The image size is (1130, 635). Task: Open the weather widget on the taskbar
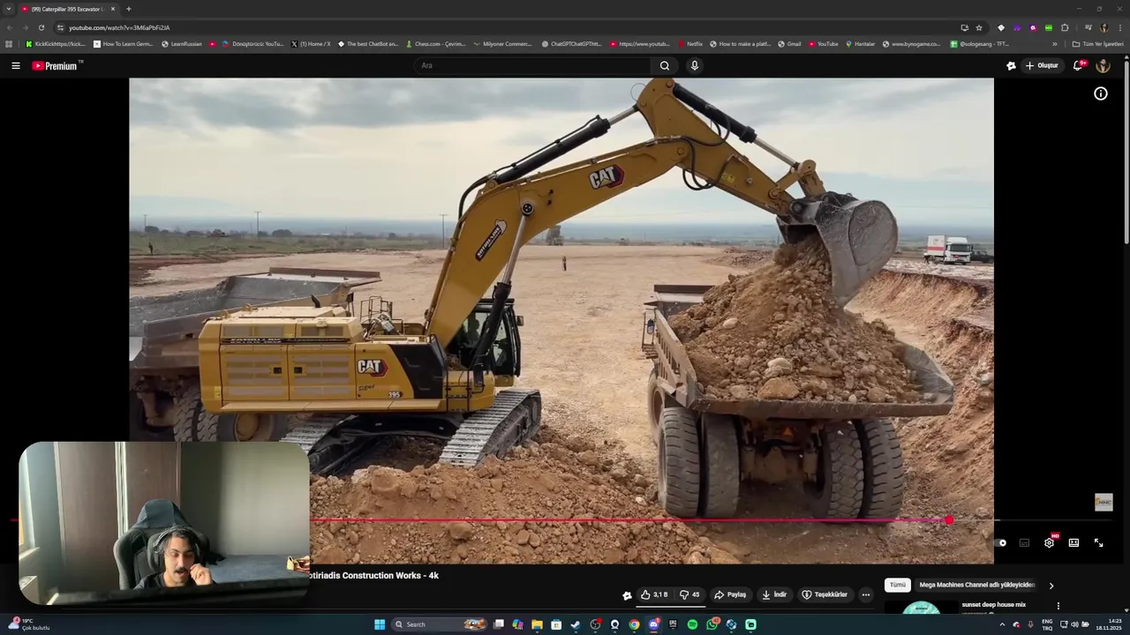28,624
